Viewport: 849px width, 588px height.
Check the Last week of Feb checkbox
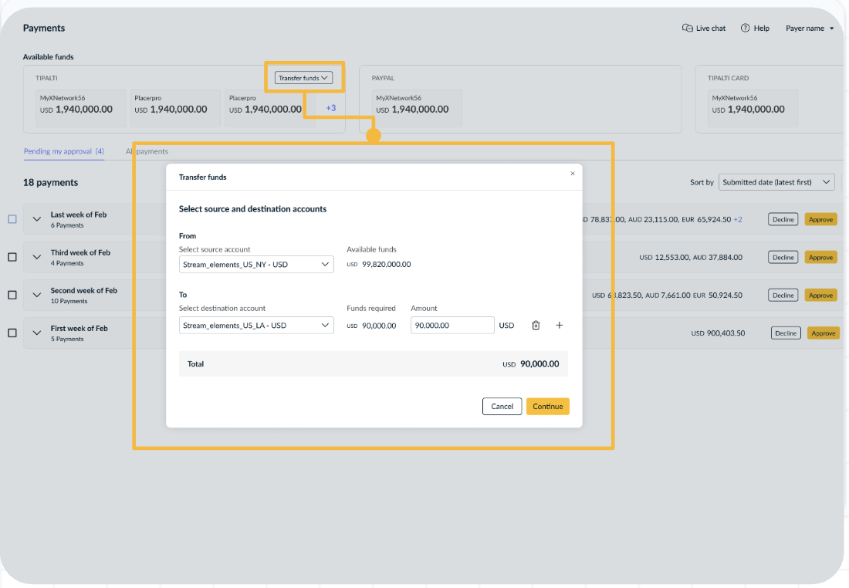click(x=12, y=219)
